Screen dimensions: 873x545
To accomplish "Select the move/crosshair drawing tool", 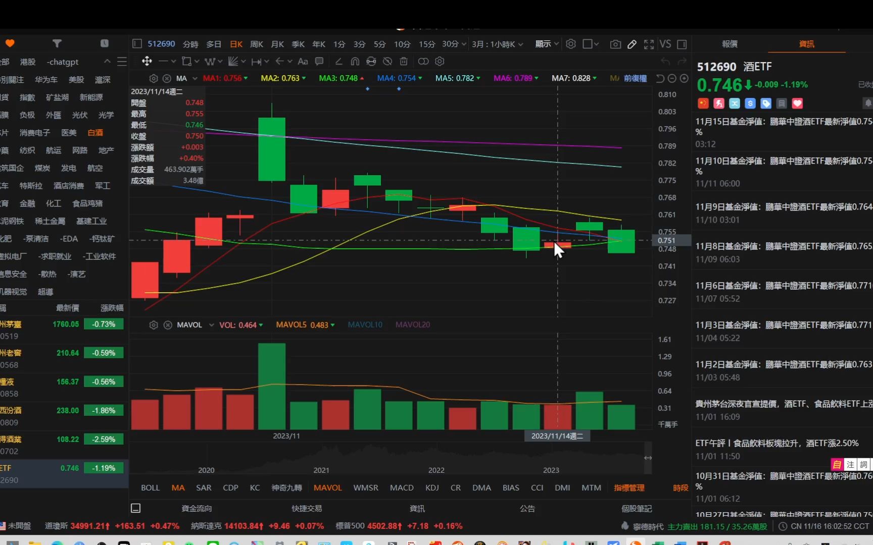I will point(147,61).
